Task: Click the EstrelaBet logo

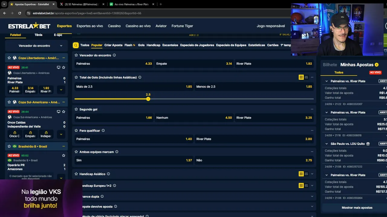Action: (x=29, y=26)
